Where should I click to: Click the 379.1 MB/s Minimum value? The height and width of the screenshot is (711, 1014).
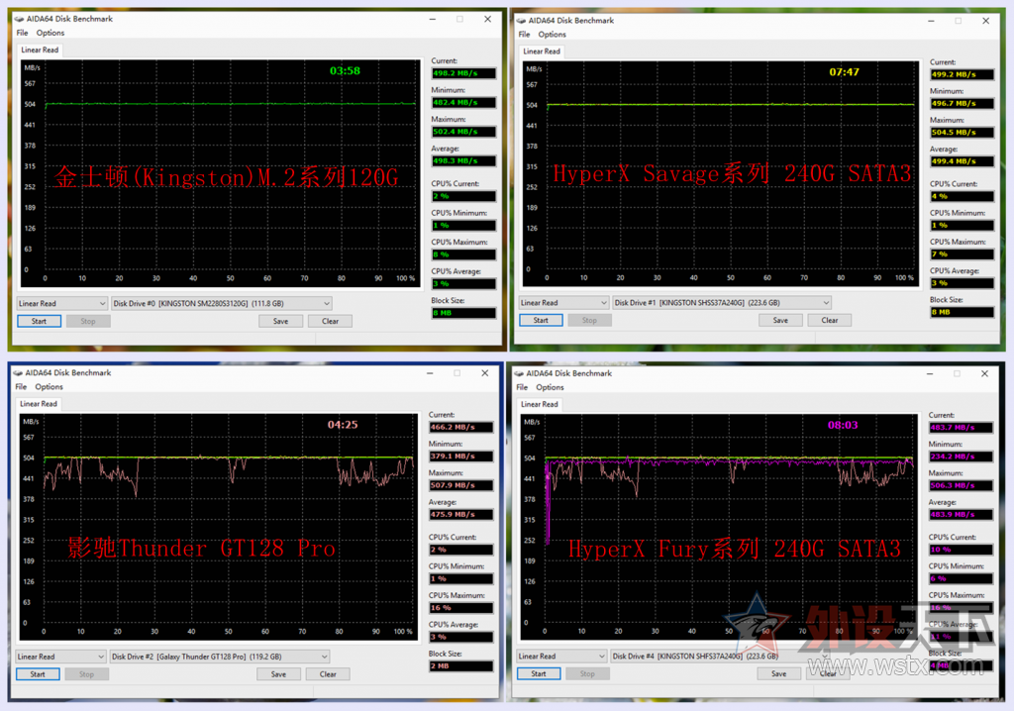pos(461,457)
